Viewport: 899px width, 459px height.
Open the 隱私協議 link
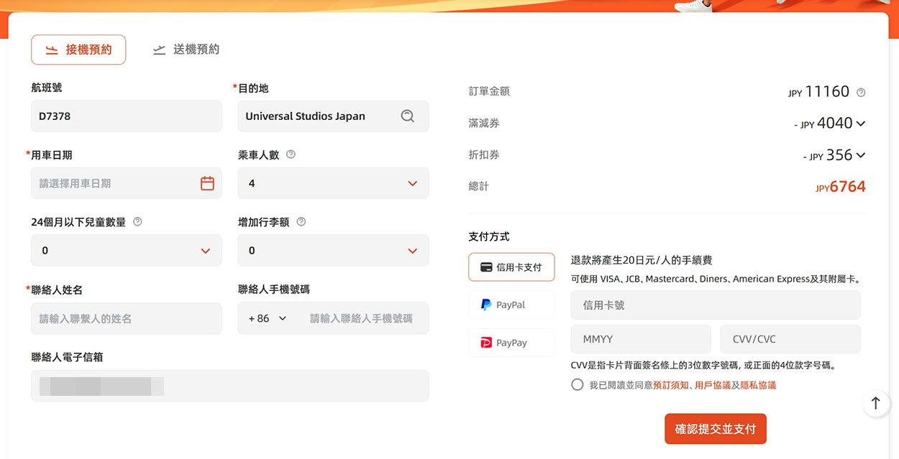pyautogui.click(x=758, y=385)
